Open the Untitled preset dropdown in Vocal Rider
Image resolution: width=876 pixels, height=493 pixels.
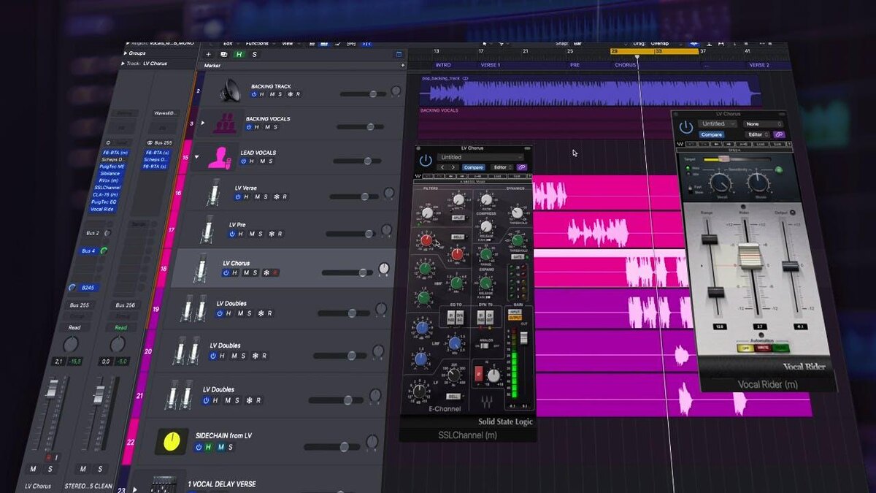(718, 124)
